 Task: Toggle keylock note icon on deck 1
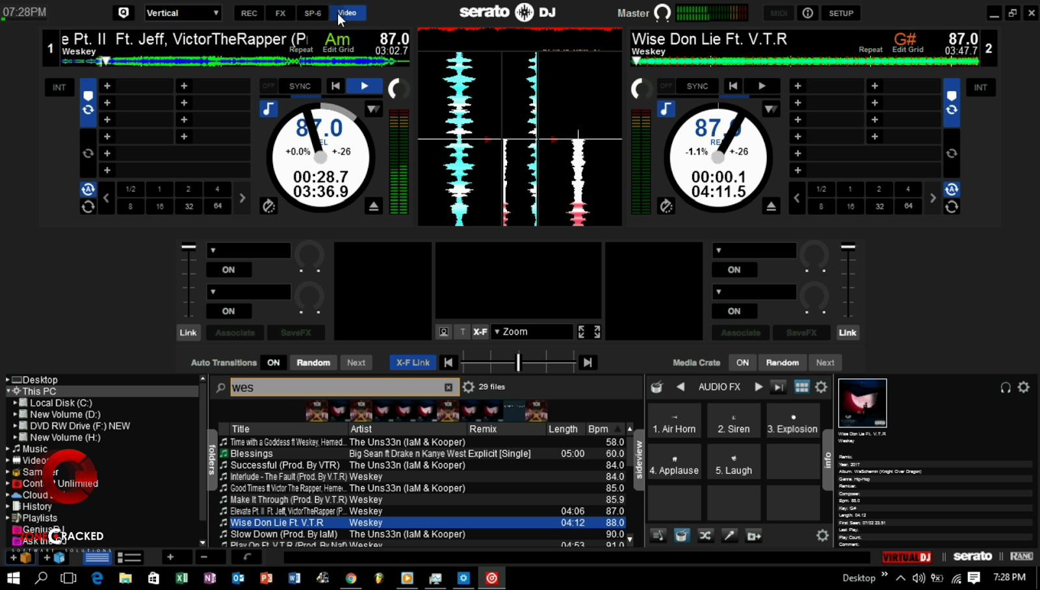[x=268, y=109]
